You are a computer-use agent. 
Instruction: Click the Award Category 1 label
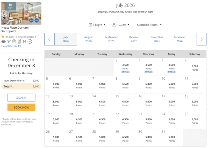coord(27,37)
